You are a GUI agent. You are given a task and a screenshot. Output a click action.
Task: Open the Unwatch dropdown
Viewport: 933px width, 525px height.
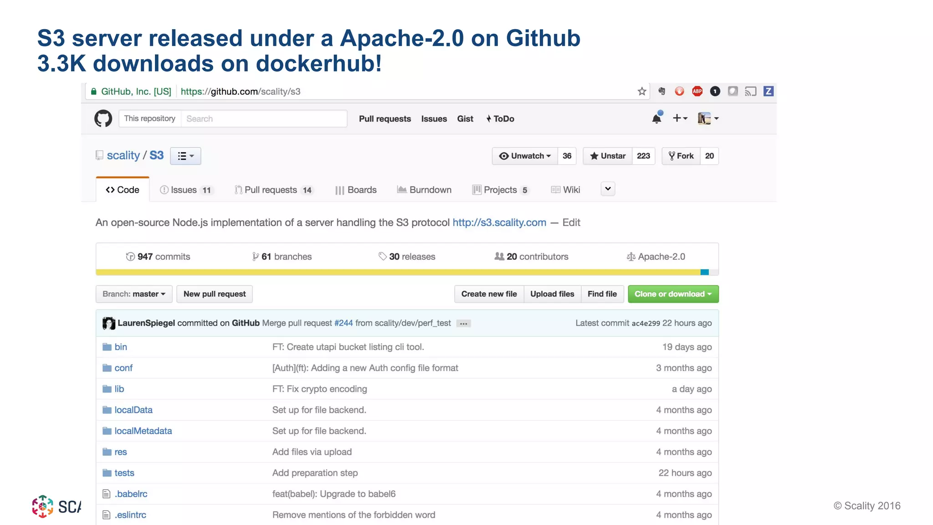point(525,156)
